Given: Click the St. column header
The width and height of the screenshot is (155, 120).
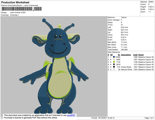Looking at the screenshot, I should [119, 55].
